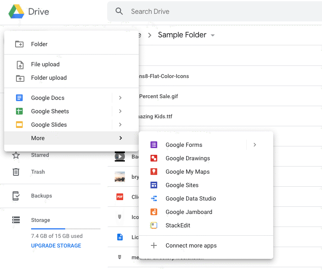Click the StackEdit app icon

point(154,225)
